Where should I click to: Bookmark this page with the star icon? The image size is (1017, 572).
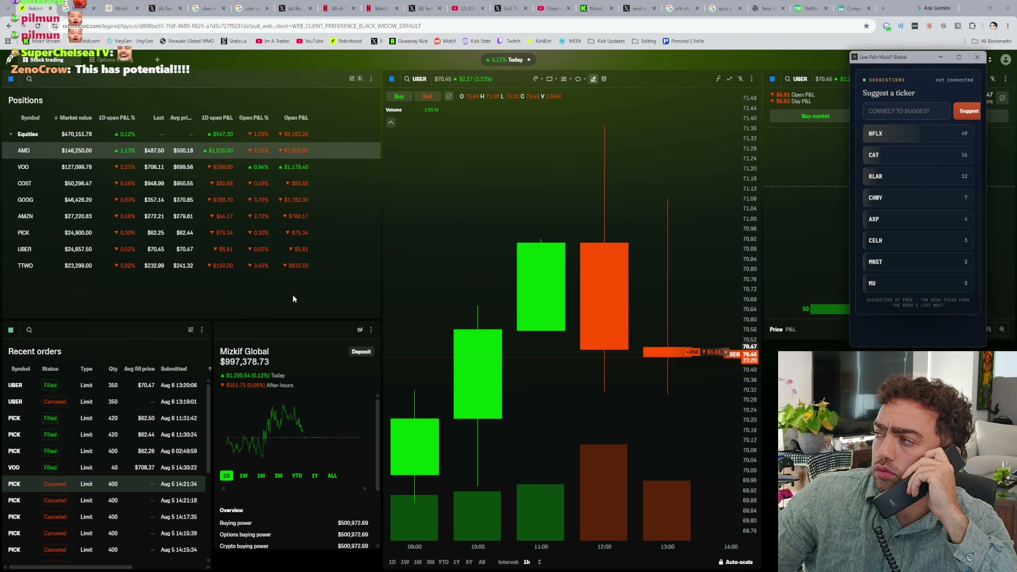(867, 26)
